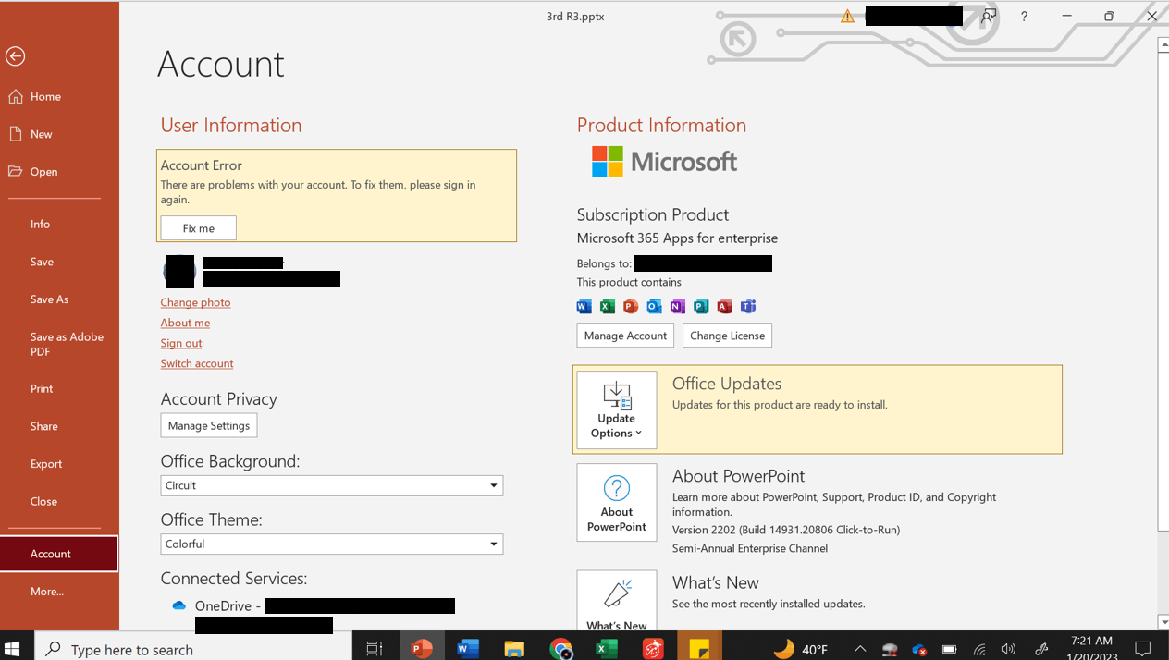The height and width of the screenshot is (660, 1169).
Task: Go to the Share page
Action: (59, 426)
